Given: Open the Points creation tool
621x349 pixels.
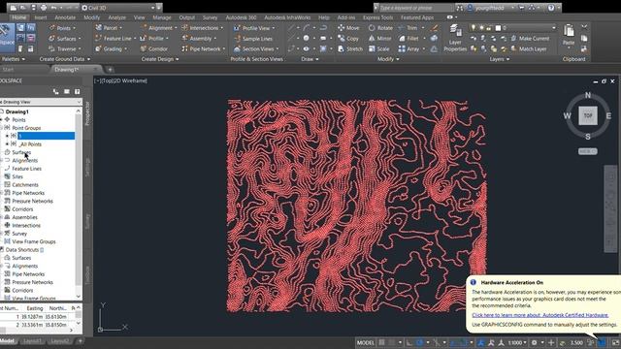Looking at the screenshot, I should pos(62,28).
